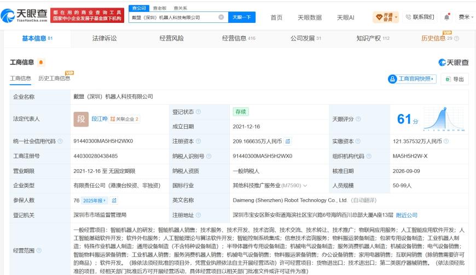Select the 历史工商信息 sub-tab
Viewport: 476px width, 275px height.
[54, 79]
